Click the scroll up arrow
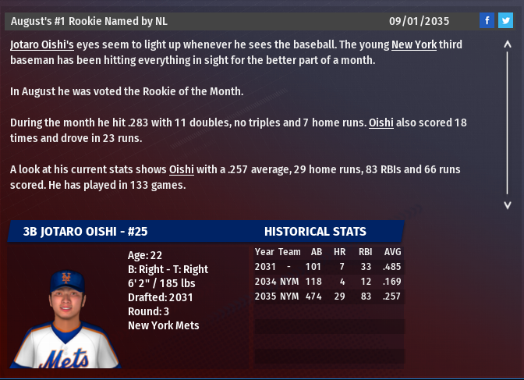 point(508,44)
